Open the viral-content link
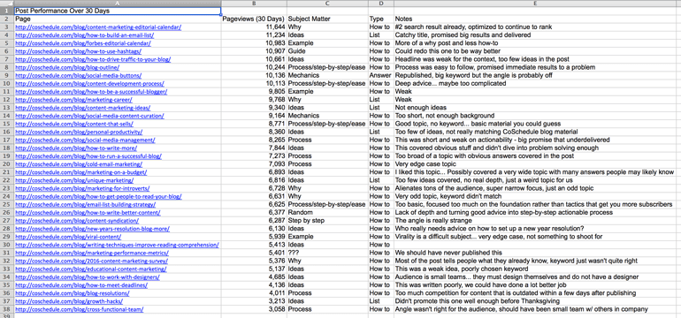Screen dimensions: 681x318 click(68, 237)
